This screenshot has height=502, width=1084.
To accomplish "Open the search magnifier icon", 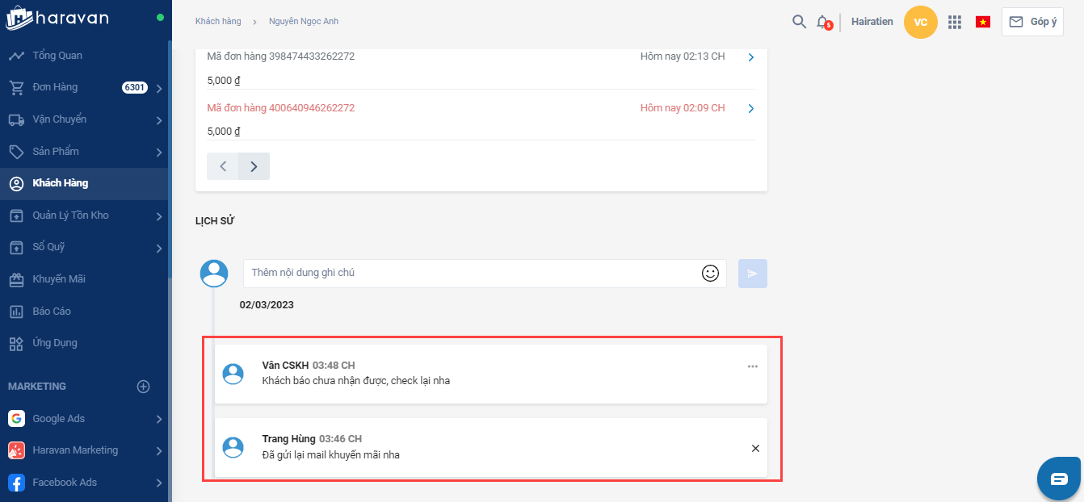I will [x=799, y=22].
